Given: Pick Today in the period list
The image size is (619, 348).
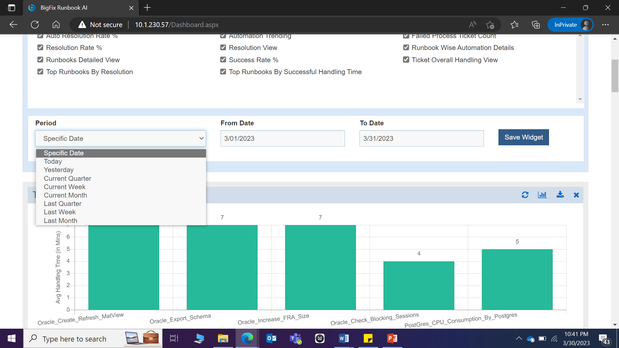Looking at the screenshot, I should 53,161.
